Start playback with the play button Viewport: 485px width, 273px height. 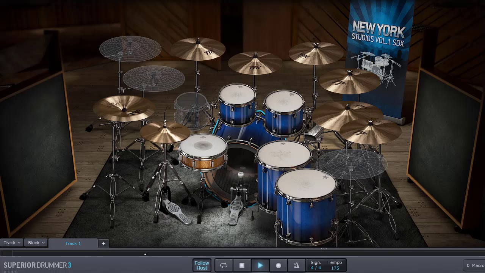(260, 265)
